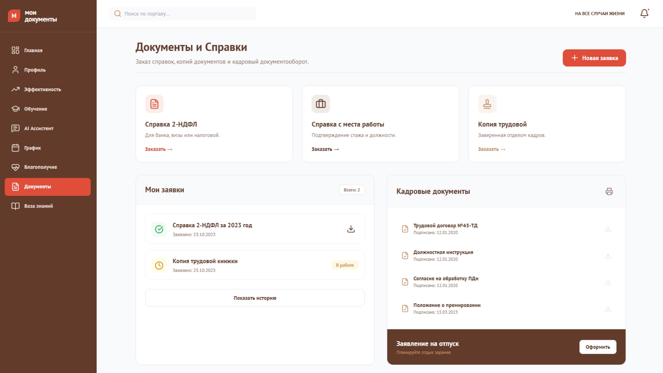Open the График section in sidebar
The width and height of the screenshot is (663, 373).
pyautogui.click(x=32, y=148)
